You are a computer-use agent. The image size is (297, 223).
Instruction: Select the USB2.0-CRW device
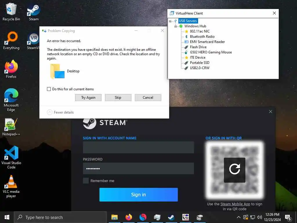click(200, 68)
